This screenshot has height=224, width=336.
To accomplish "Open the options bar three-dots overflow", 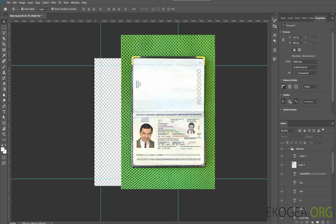I will [134, 9].
